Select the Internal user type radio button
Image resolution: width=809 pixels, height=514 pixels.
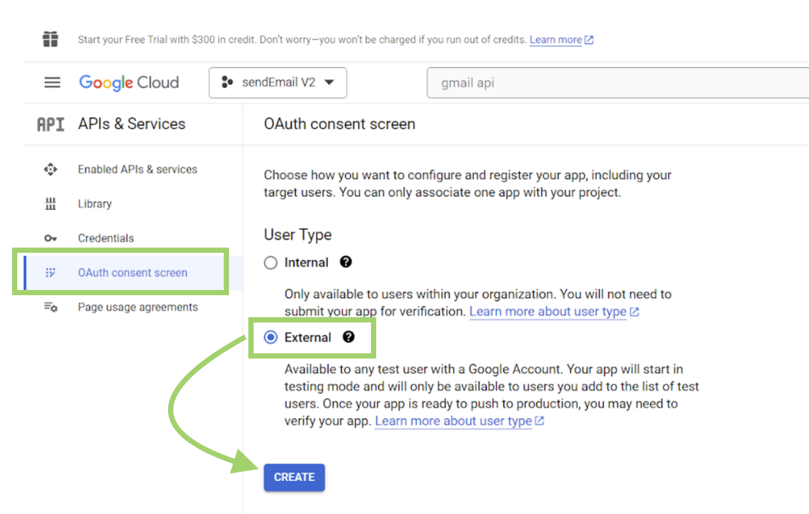tap(270, 262)
